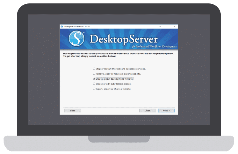Image resolution: width=238 pixels, height=154 pixels.
Task: Close the DesktopServer window with X
Action: click(174, 26)
